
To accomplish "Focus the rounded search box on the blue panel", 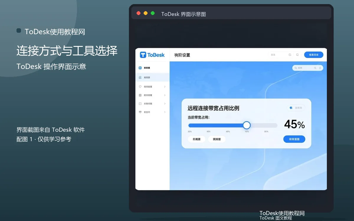I will pos(308,68).
